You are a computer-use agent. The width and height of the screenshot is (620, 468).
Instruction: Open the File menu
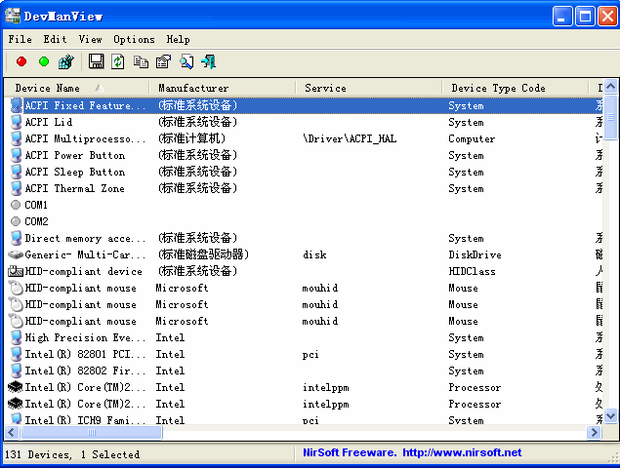click(21, 39)
